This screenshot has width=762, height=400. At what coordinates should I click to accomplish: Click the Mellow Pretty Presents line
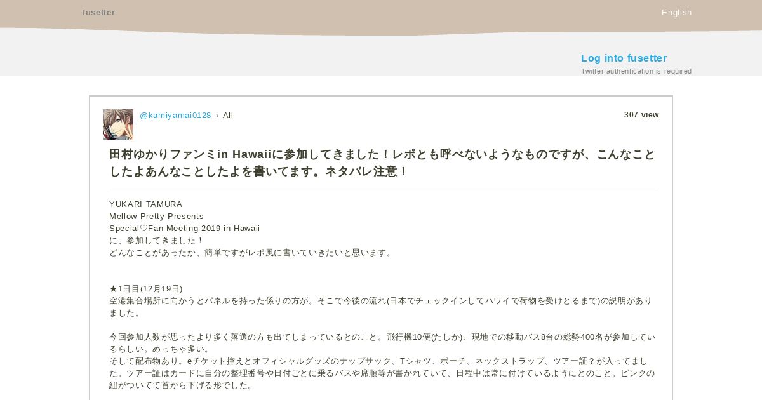[156, 217]
